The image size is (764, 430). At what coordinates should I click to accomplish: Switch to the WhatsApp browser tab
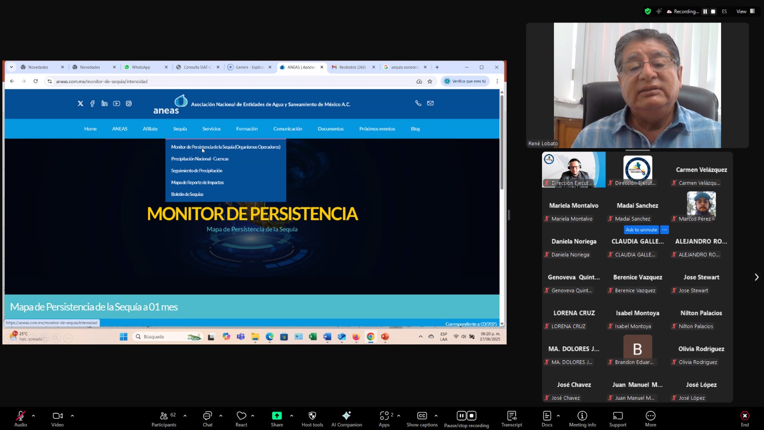146,67
